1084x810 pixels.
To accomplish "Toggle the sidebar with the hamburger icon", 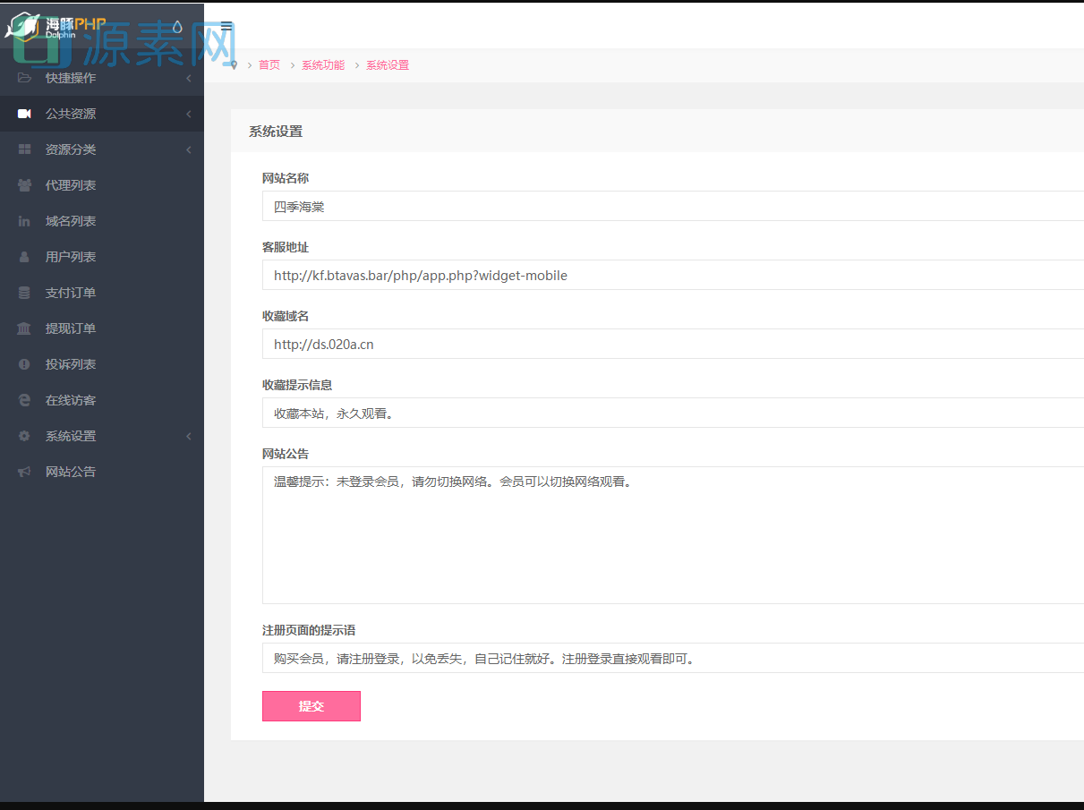I will pos(225,25).
